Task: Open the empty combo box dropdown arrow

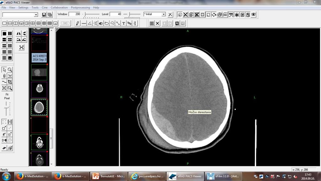Action: pos(36,15)
